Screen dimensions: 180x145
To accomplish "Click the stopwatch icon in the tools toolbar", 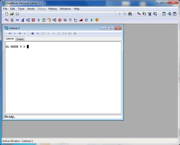I will point(70,20).
